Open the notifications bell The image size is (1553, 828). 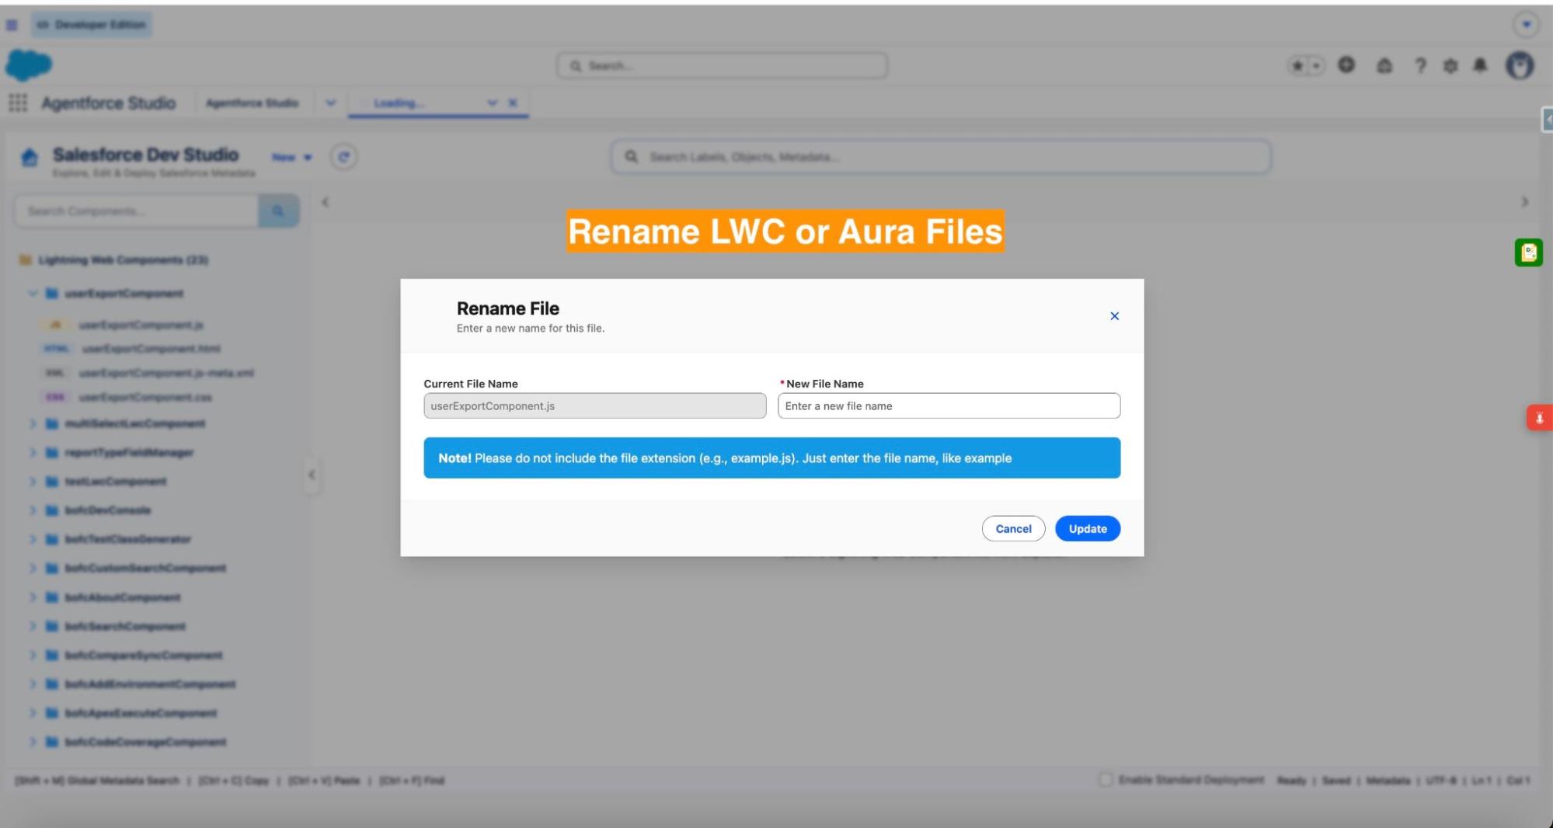point(1481,65)
